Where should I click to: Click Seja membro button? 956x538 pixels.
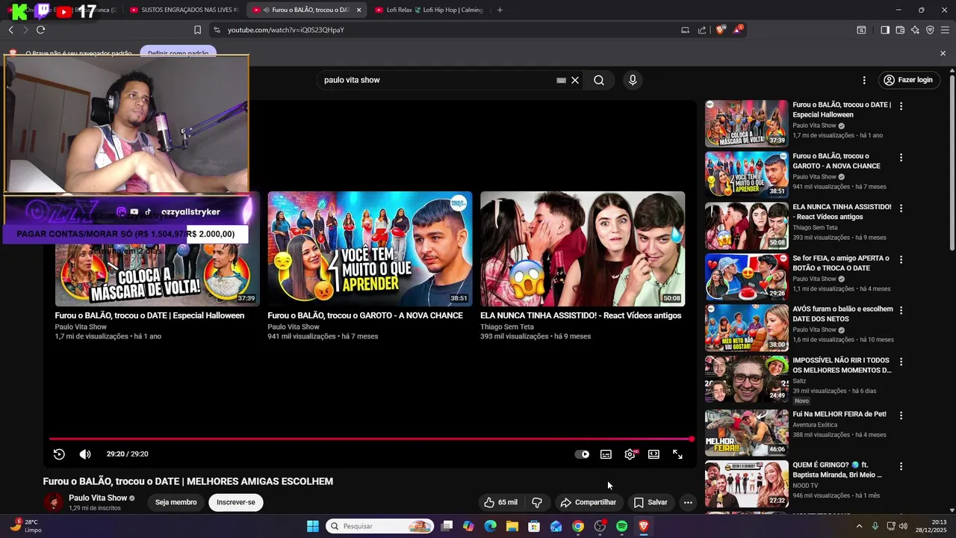click(176, 502)
